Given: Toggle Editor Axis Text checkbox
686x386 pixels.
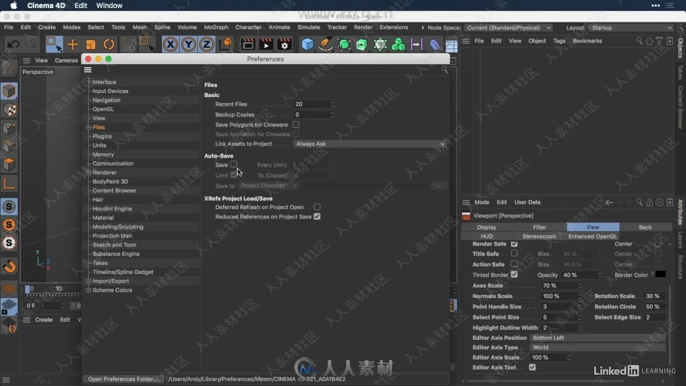Looking at the screenshot, I should pos(532,367).
